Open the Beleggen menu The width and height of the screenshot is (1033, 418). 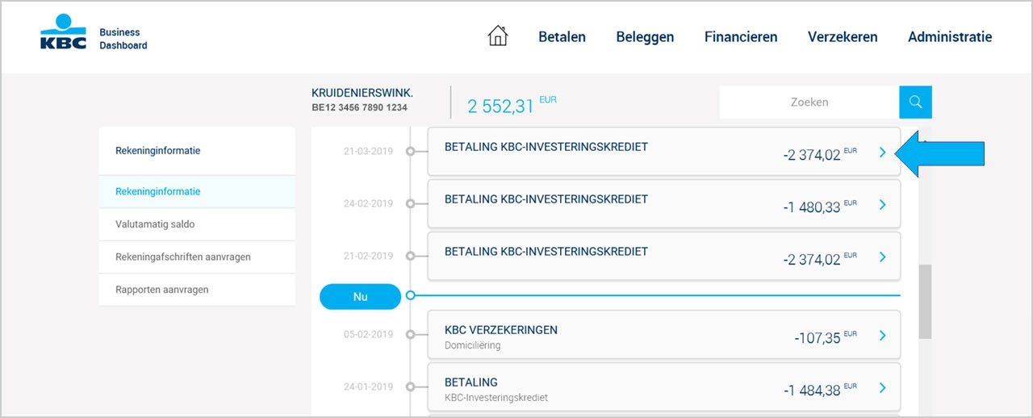(645, 36)
